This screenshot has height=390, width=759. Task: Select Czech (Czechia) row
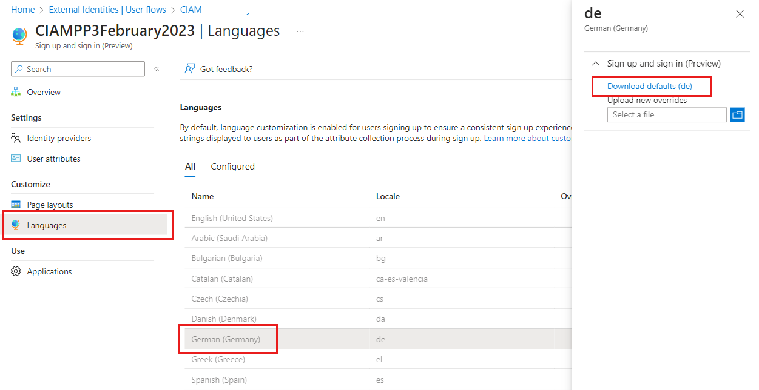pyautogui.click(x=378, y=299)
